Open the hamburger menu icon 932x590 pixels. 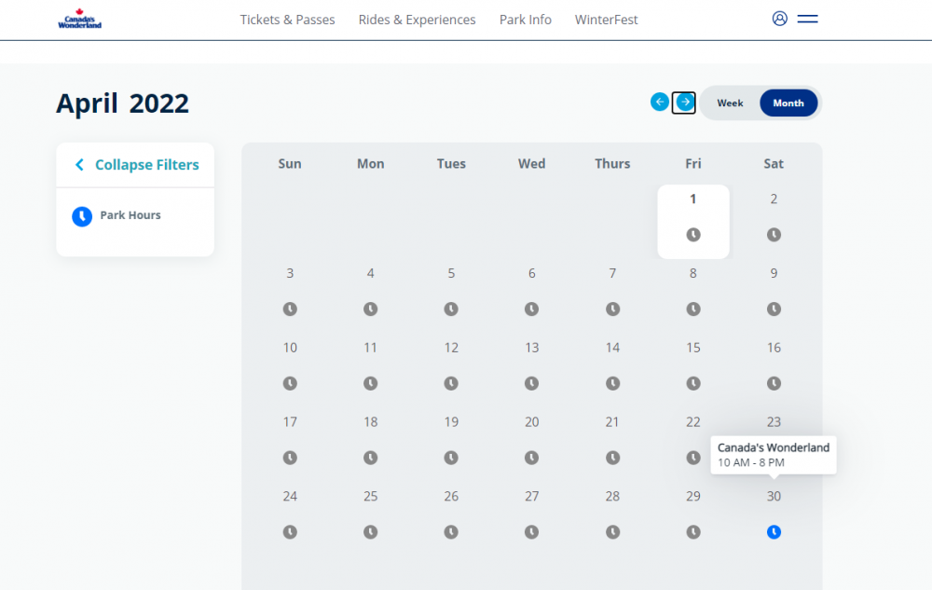click(807, 19)
